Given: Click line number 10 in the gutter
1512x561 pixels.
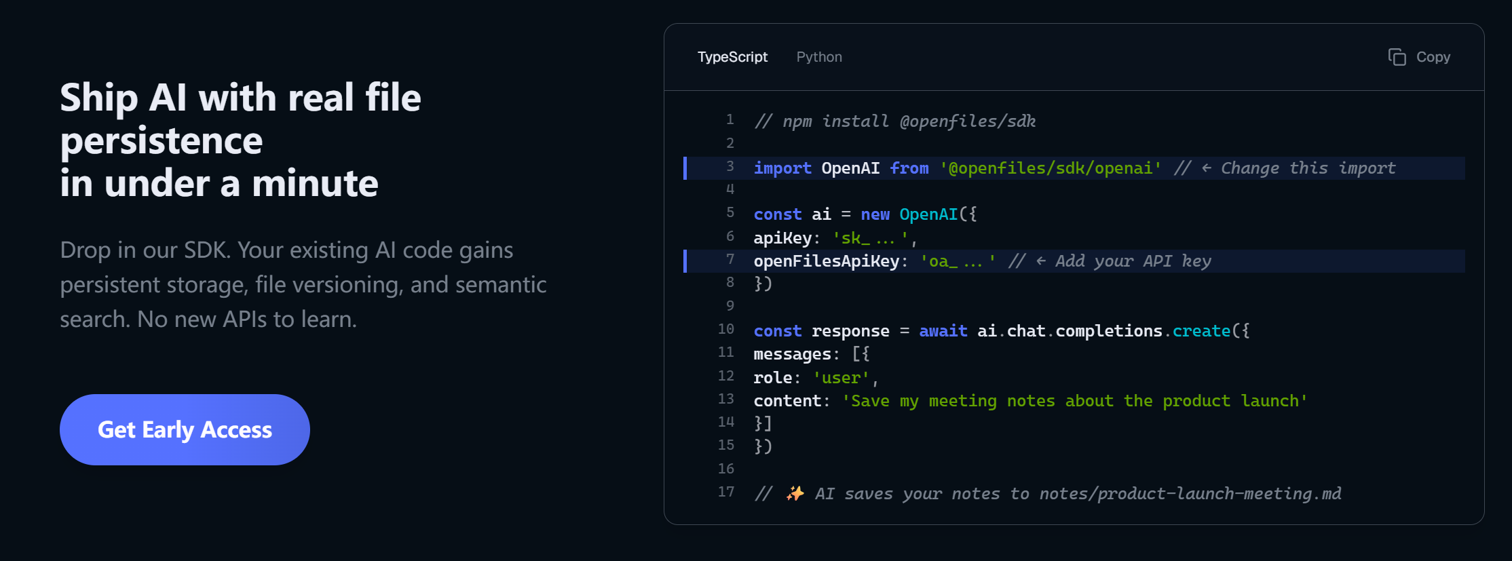Looking at the screenshot, I should [726, 329].
